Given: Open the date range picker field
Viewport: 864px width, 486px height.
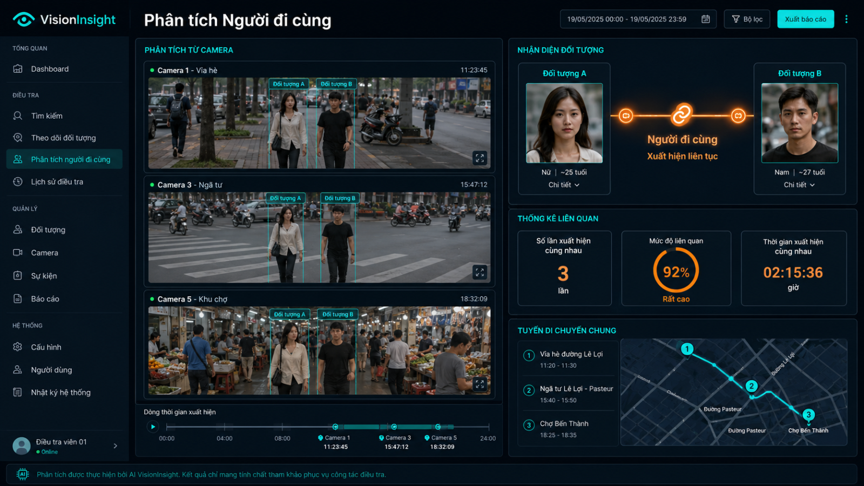Looking at the screenshot, I should click(x=638, y=19).
